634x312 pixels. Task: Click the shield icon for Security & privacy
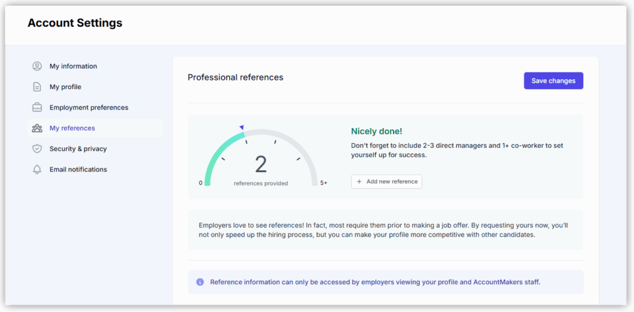pyautogui.click(x=37, y=149)
